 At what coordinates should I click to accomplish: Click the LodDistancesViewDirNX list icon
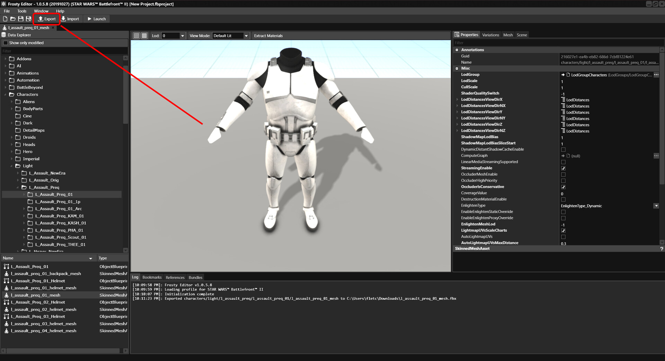[563, 106]
